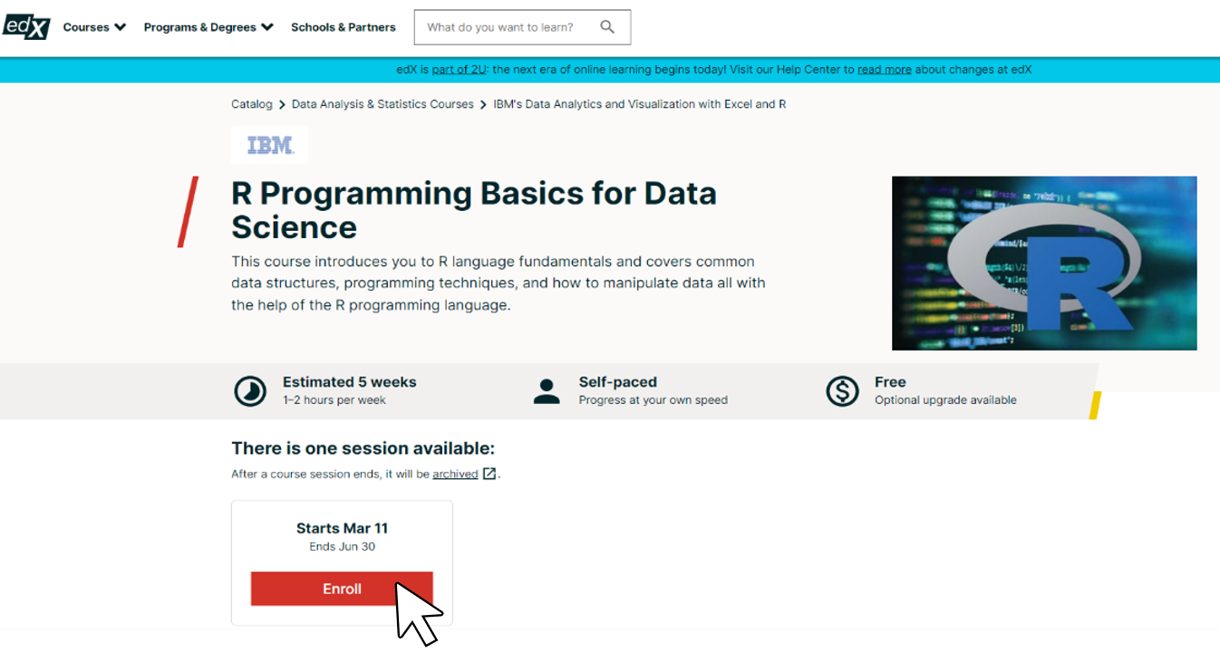Image resolution: width=1220 pixels, height=672 pixels.
Task: Click the dollar price icon
Action: [842, 391]
